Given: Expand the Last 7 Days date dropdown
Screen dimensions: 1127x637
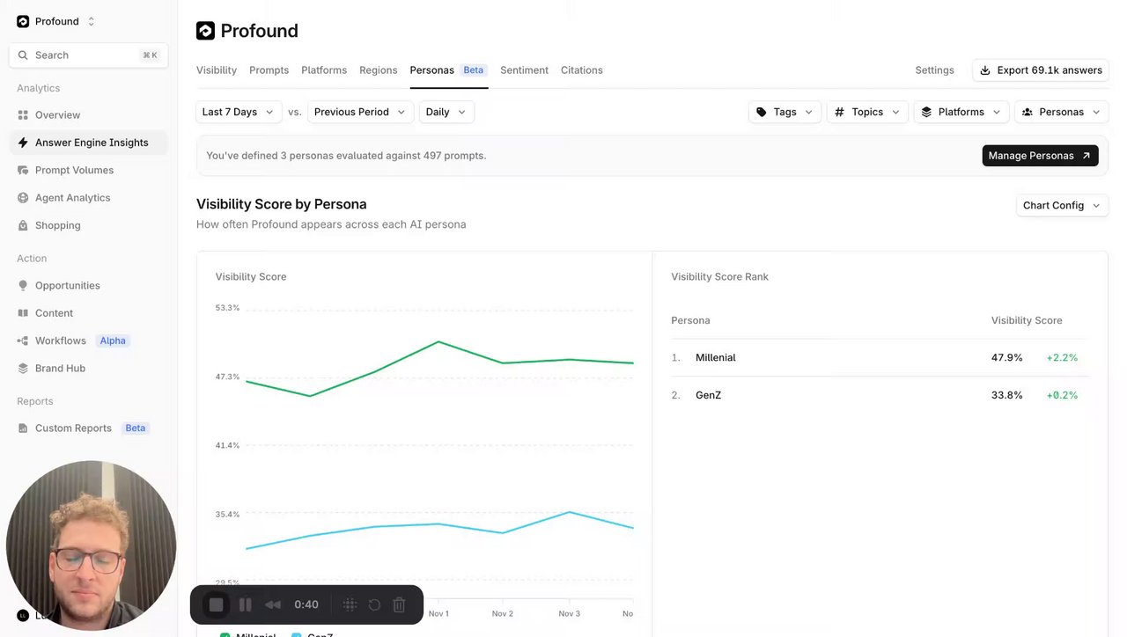Looking at the screenshot, I should pos(239,112).
